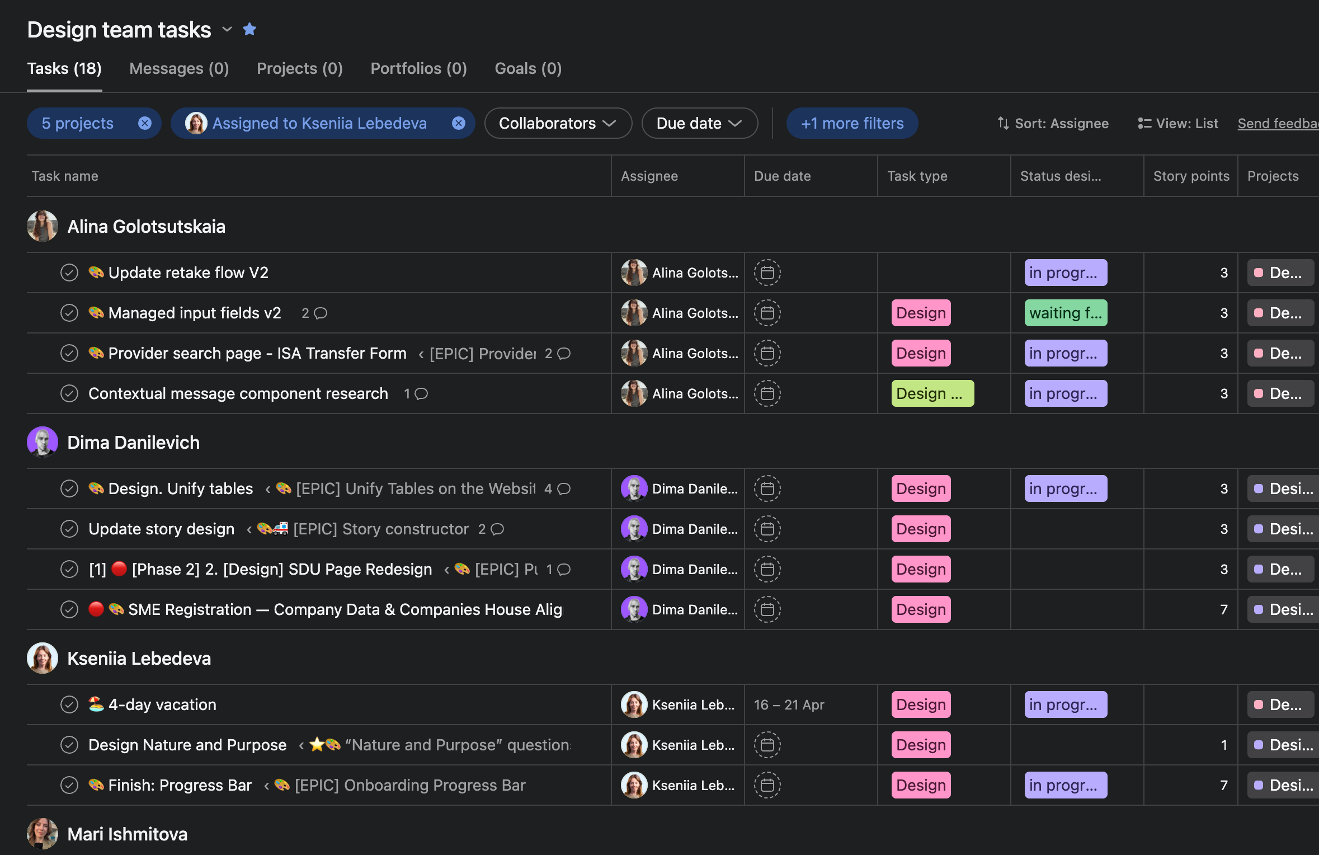Open the Due date filter dropdown

coord(699,123)
